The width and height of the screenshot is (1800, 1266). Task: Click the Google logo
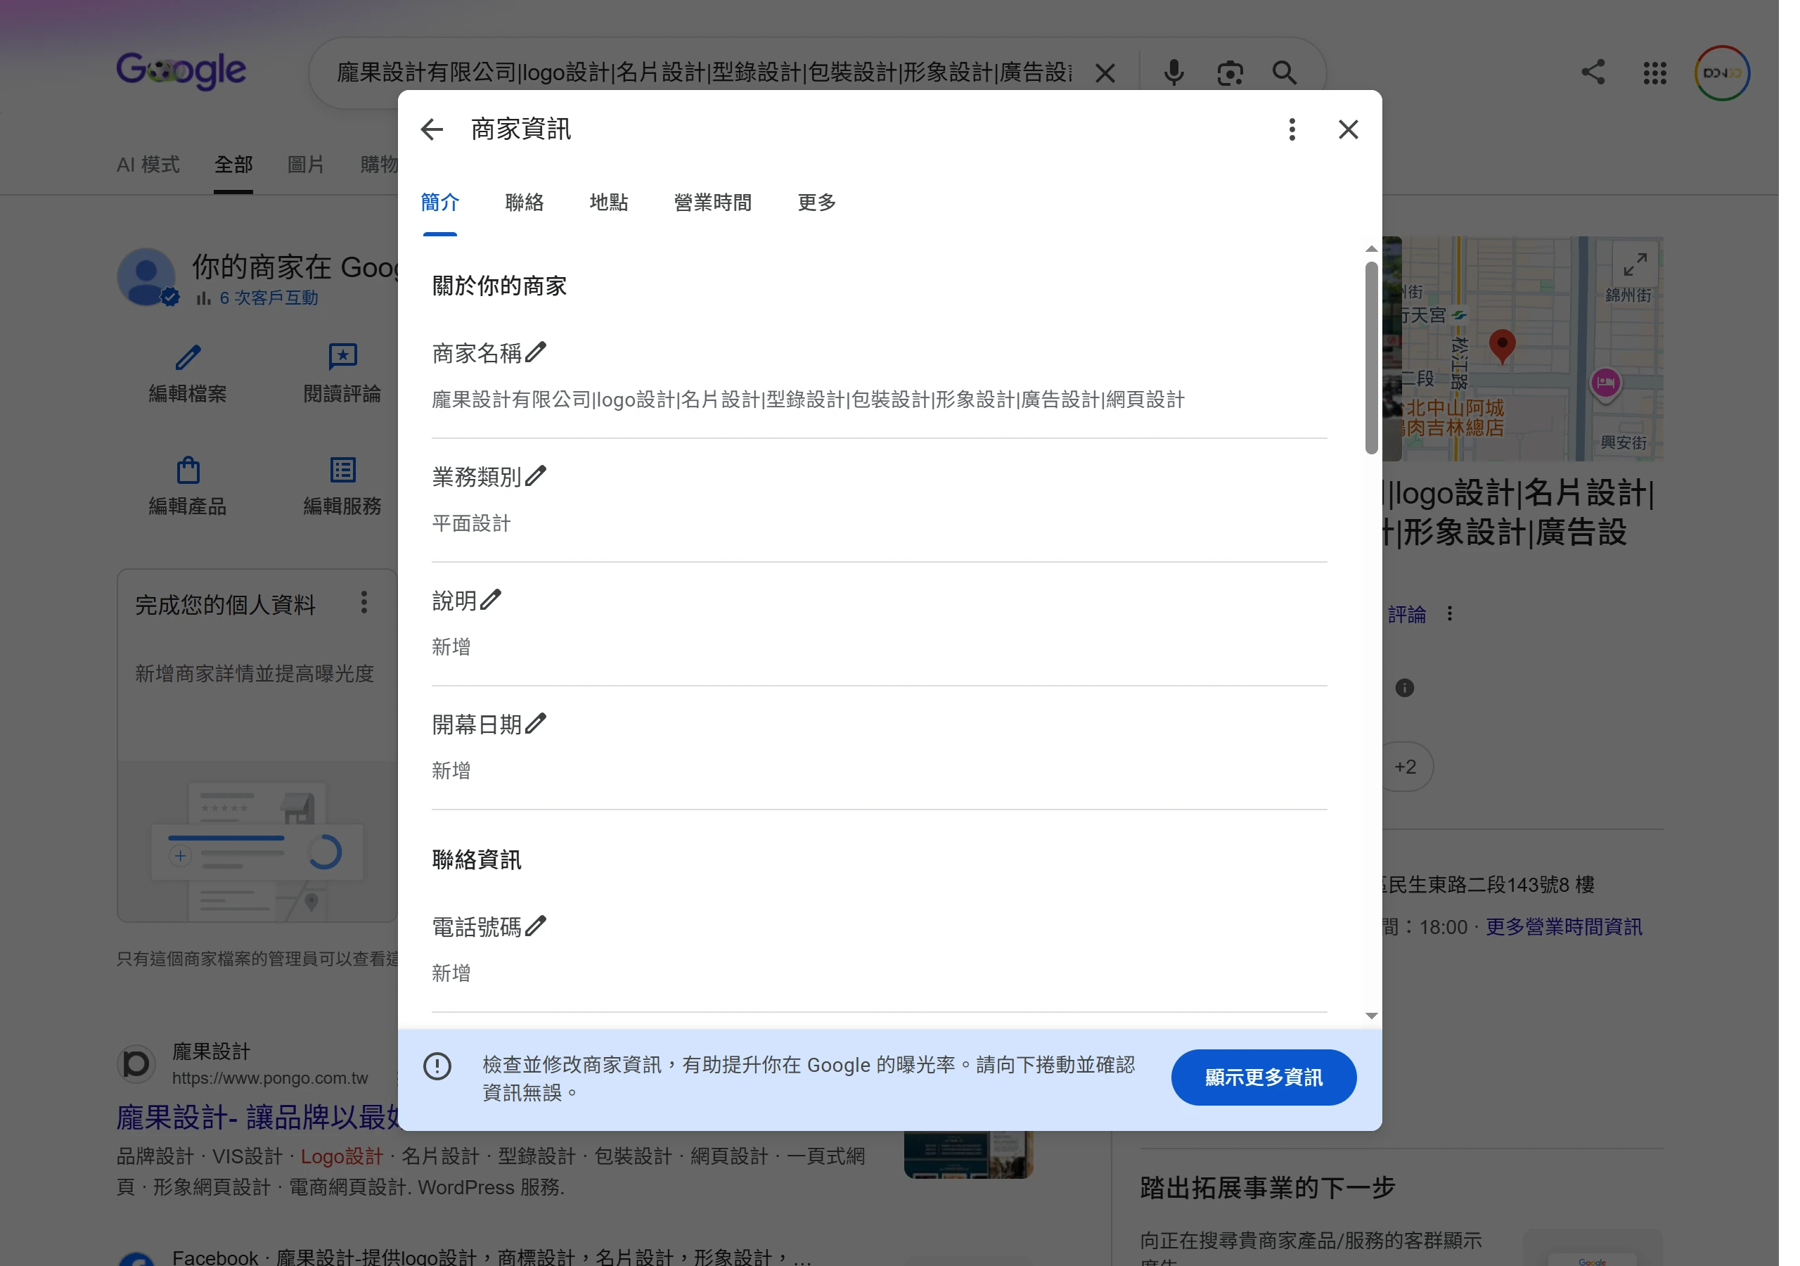click(x=183, y=71)
